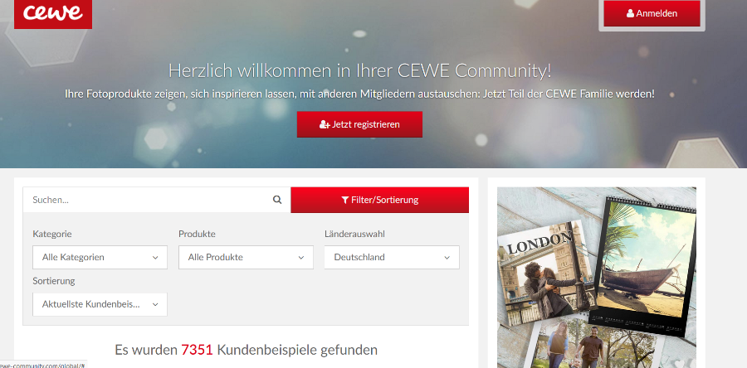Toggle the Filter/Sortierung panel
The width and height of the screenshot is (747, 368).
pyautogui.click(x=379, y=201)
